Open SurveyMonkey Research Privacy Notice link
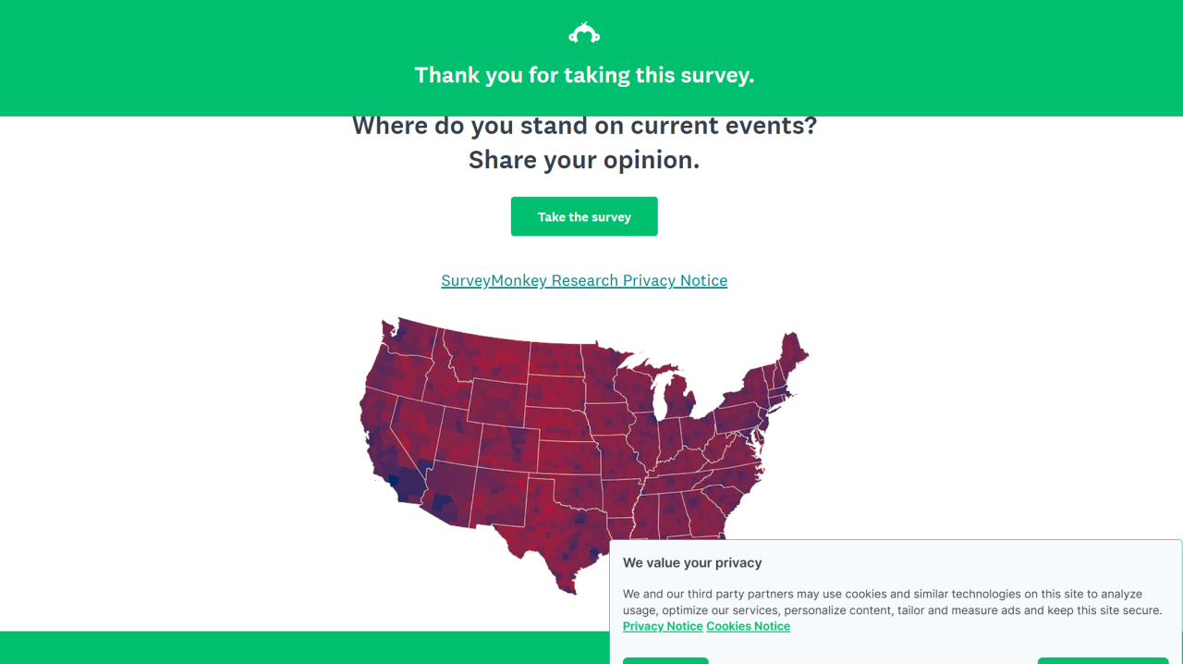 point(584,280)
